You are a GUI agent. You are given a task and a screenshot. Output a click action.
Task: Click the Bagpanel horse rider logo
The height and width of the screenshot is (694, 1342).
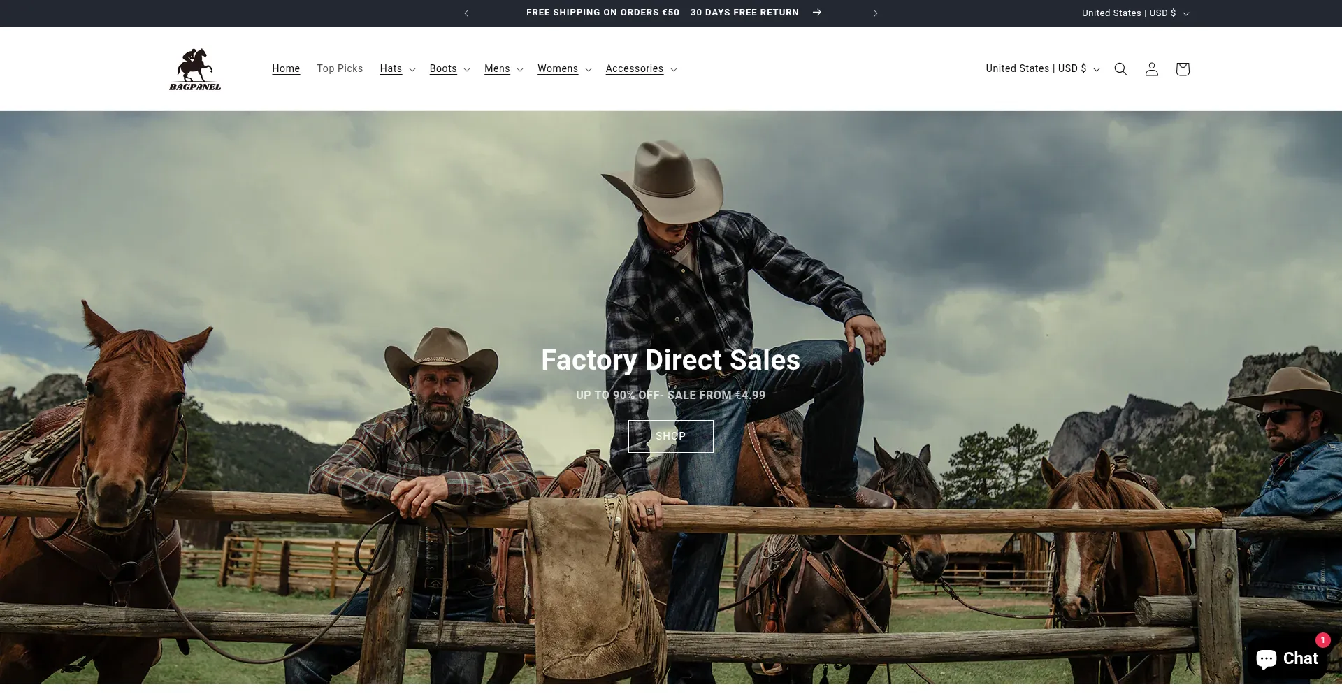[x=195, y=69]
